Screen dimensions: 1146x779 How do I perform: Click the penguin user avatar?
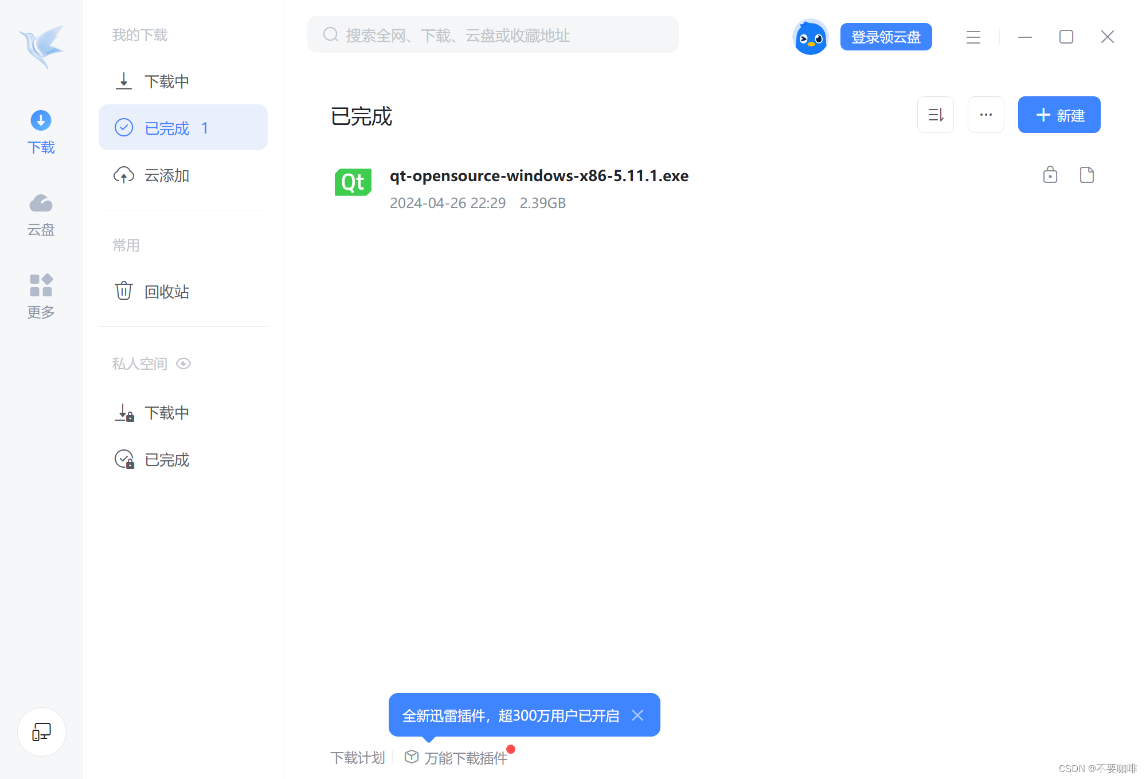[x=810, y=37]
